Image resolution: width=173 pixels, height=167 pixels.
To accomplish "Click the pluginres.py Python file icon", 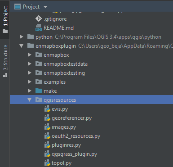I will (47, 145).
